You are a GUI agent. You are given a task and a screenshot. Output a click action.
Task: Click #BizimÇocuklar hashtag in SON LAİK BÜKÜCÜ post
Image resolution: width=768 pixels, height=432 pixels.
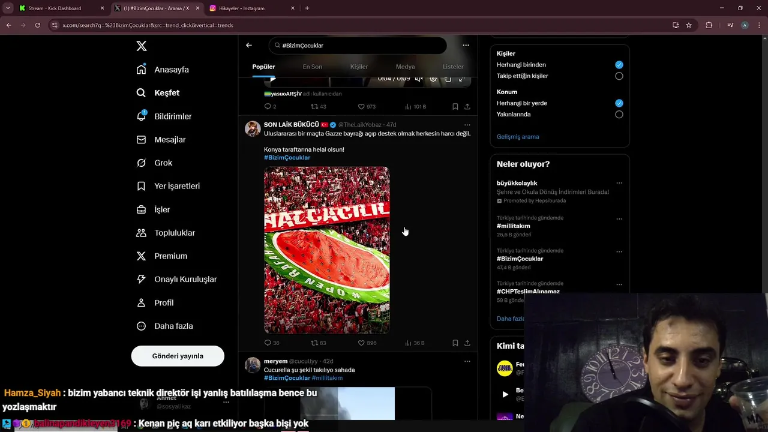[287, 157]
